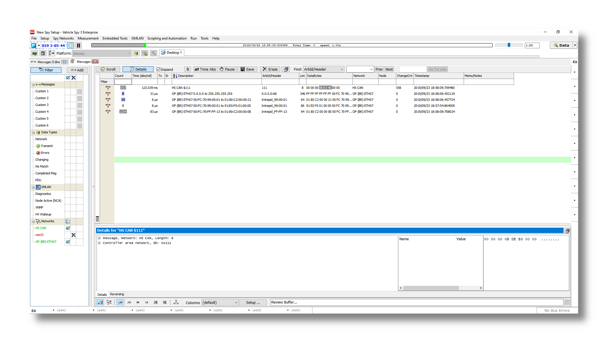Toggle the Expand checkbox
The height and width of the screenshot is (351, 616).
[159, 69]
